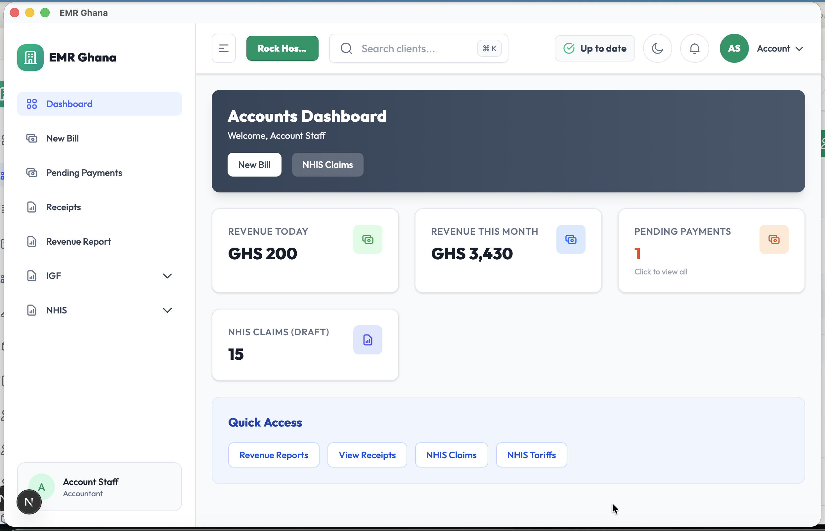
Task: Open notifications via the bell icon
Action: (694, 48)
